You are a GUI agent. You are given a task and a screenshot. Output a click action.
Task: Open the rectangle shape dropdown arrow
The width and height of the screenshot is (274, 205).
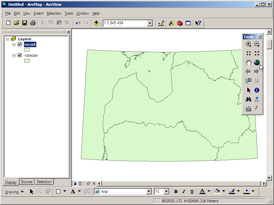tap(65, 191)
